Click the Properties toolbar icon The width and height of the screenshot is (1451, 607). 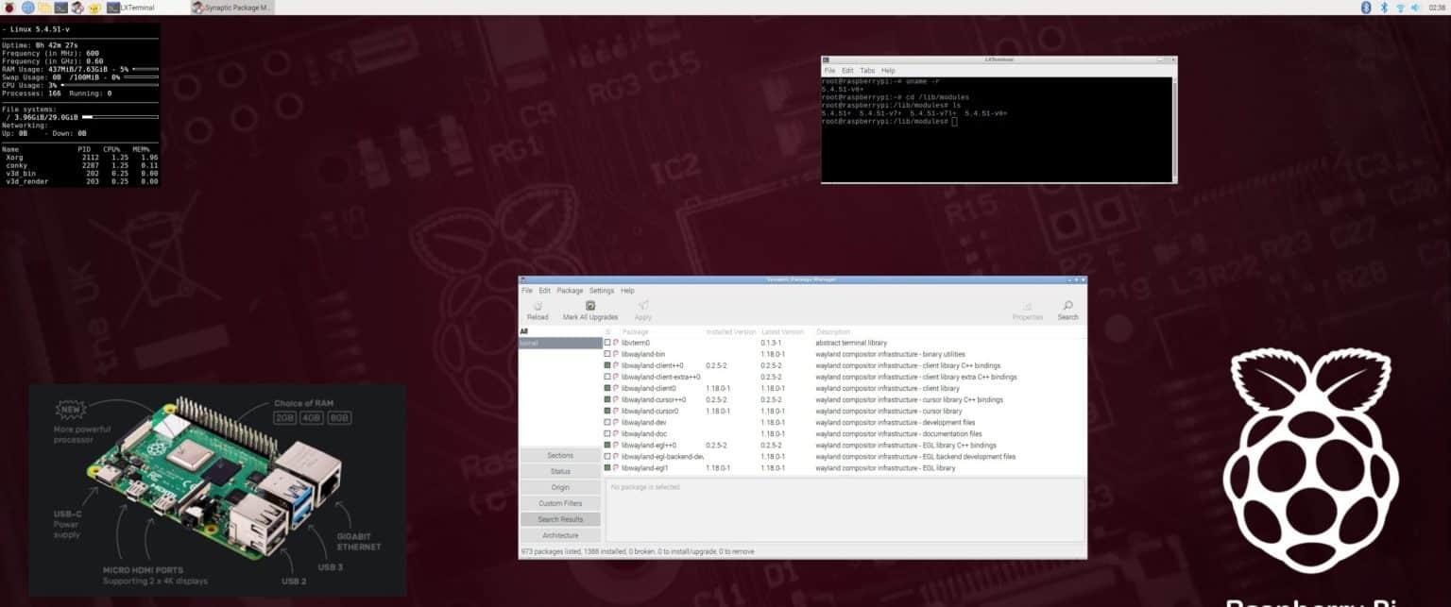[x=1028, y=306]
